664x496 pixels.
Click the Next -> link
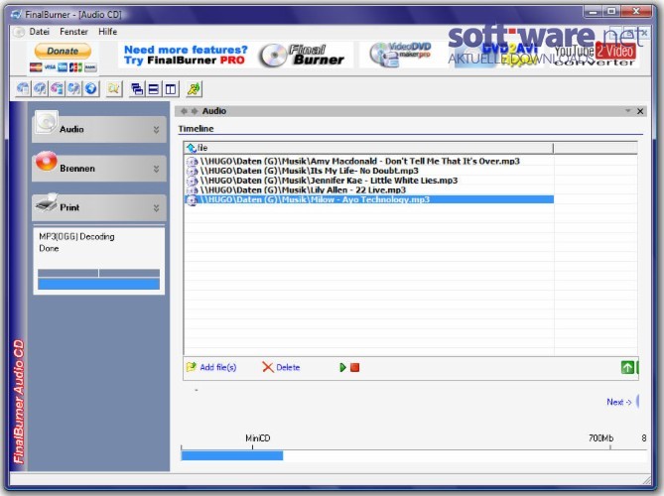[x=618, y=402]
